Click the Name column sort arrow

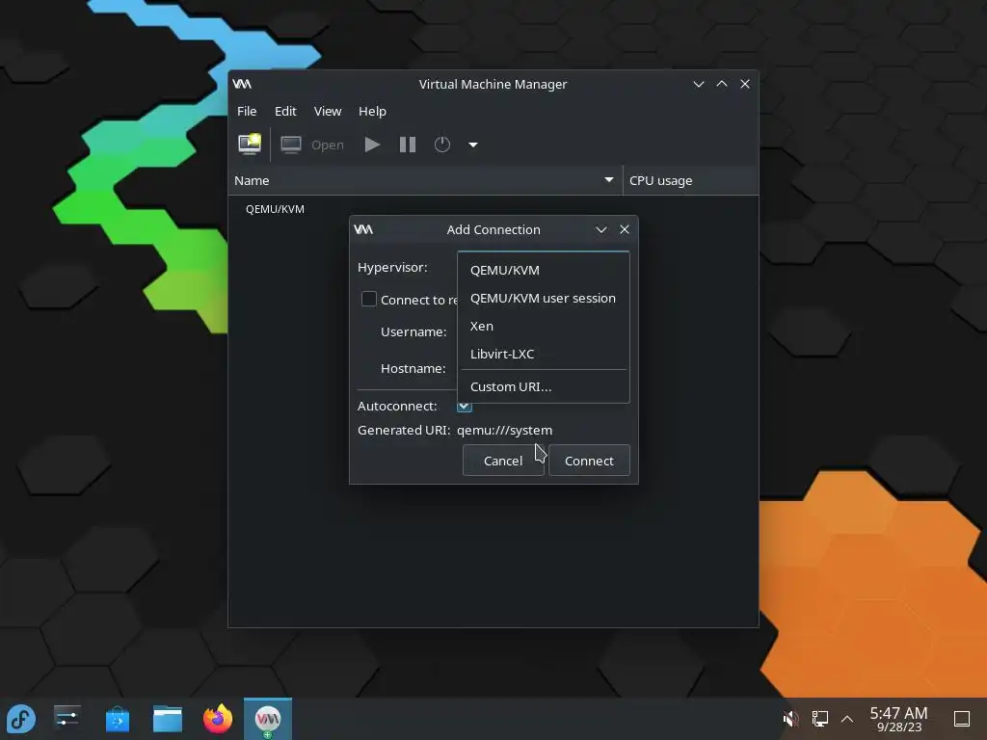click(609, 180)
